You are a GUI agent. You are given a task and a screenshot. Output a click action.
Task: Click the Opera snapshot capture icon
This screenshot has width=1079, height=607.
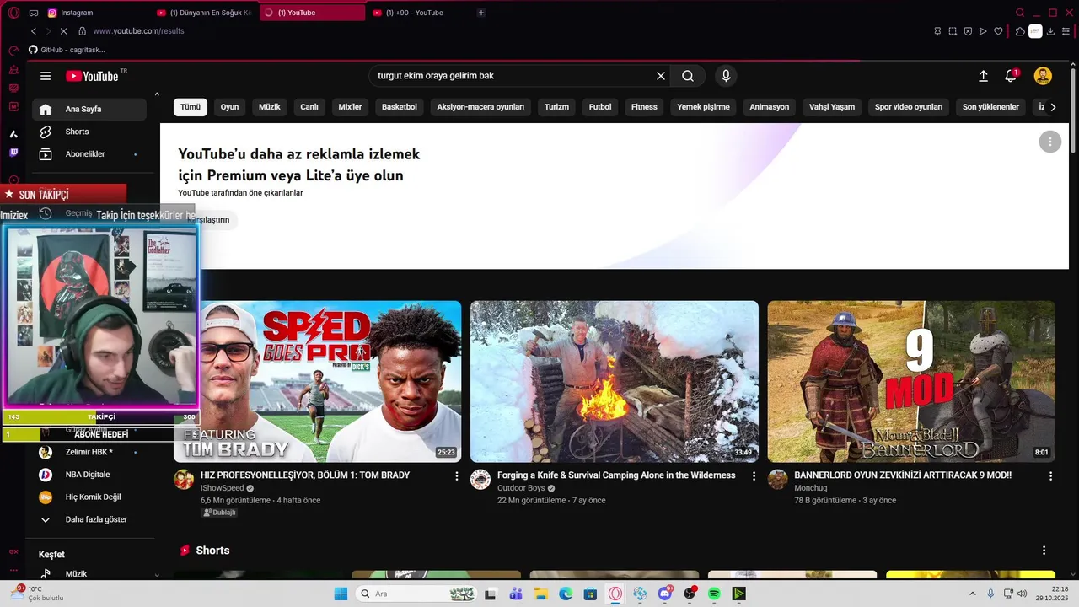coord(953,31)
